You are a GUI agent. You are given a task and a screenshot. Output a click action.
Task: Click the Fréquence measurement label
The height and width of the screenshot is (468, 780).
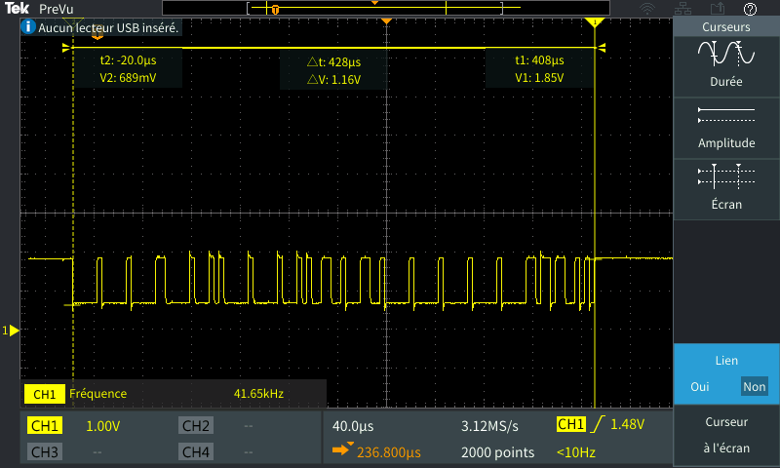98,393
